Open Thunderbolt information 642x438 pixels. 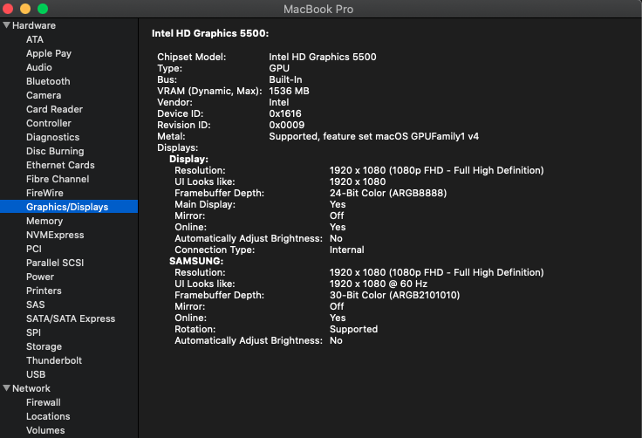pyautogui.click(x=54, y=360)
